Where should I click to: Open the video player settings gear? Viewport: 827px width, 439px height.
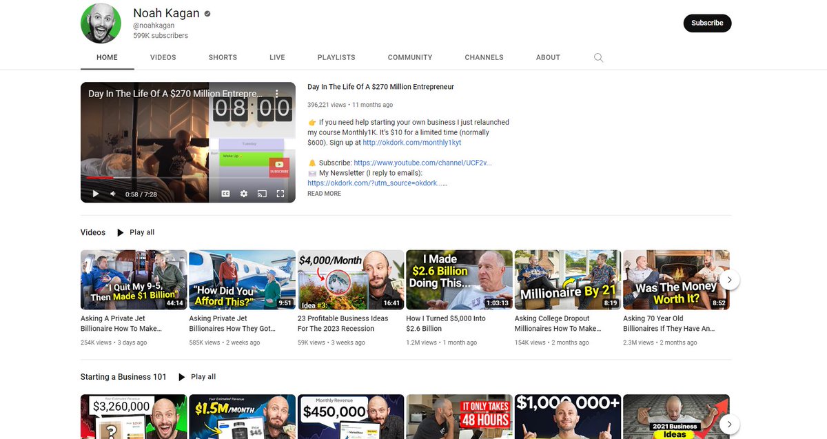coord(244,194)
